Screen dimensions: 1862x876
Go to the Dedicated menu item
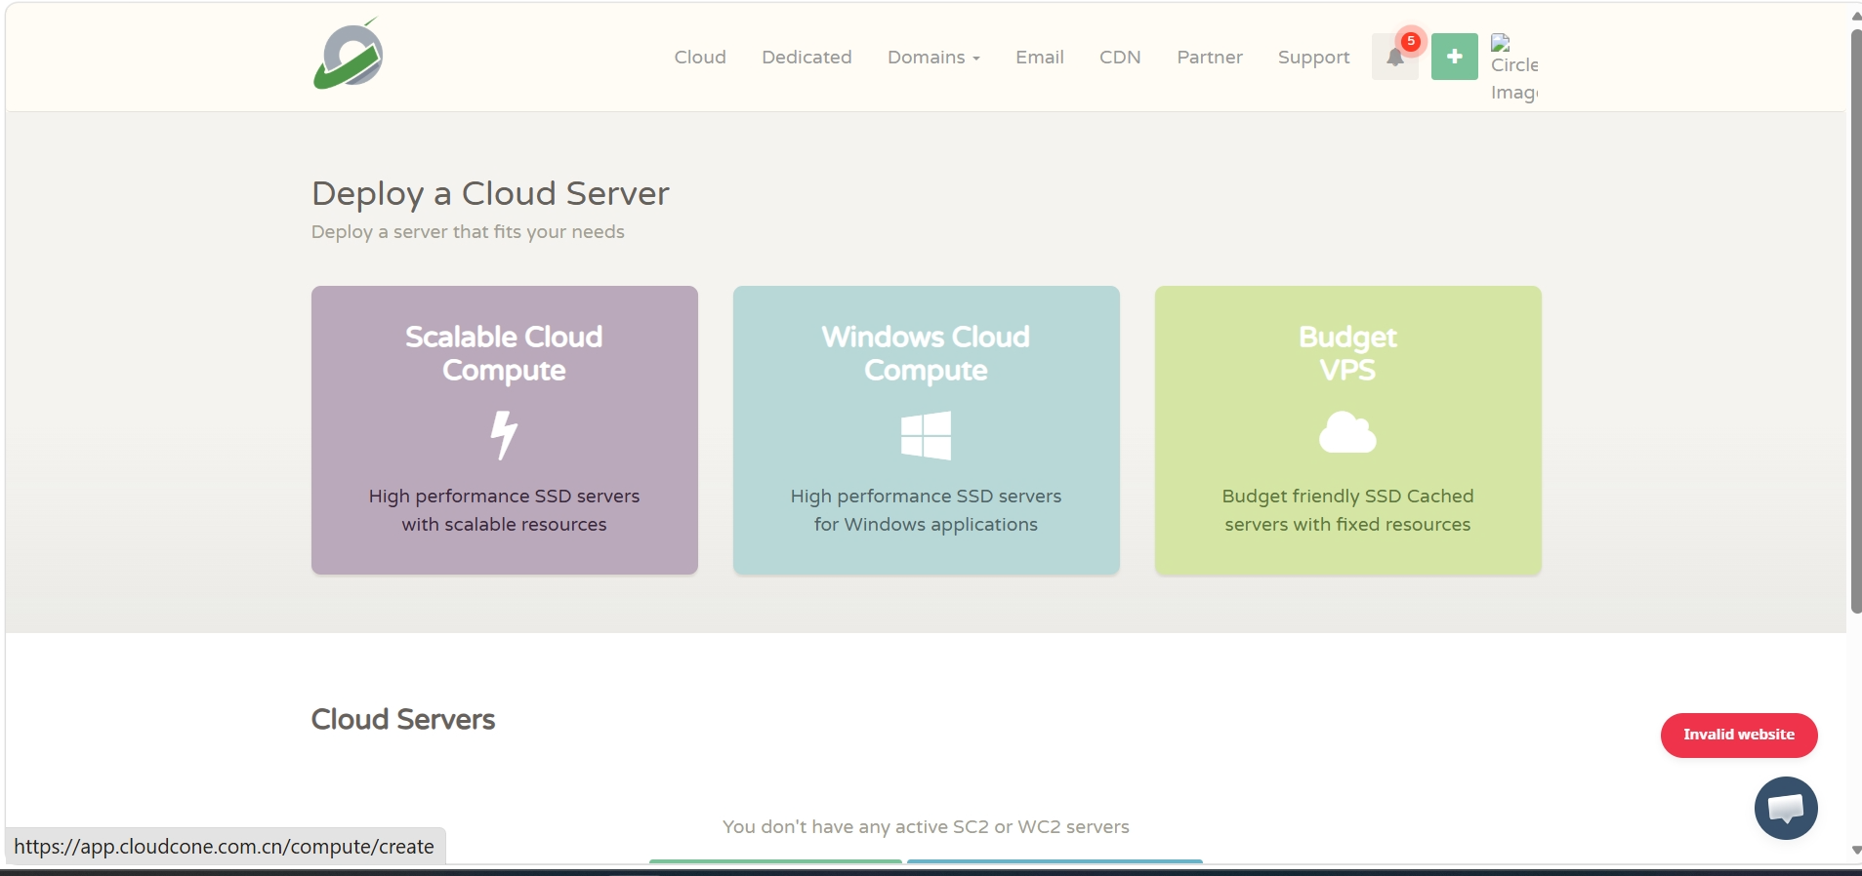tap(807, 58)
